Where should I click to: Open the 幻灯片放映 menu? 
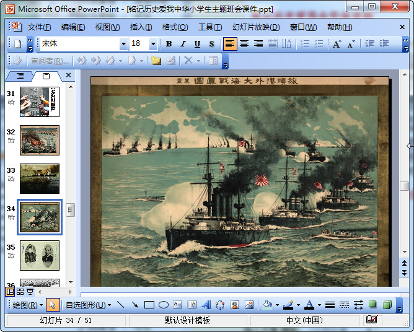click(256, 27)
